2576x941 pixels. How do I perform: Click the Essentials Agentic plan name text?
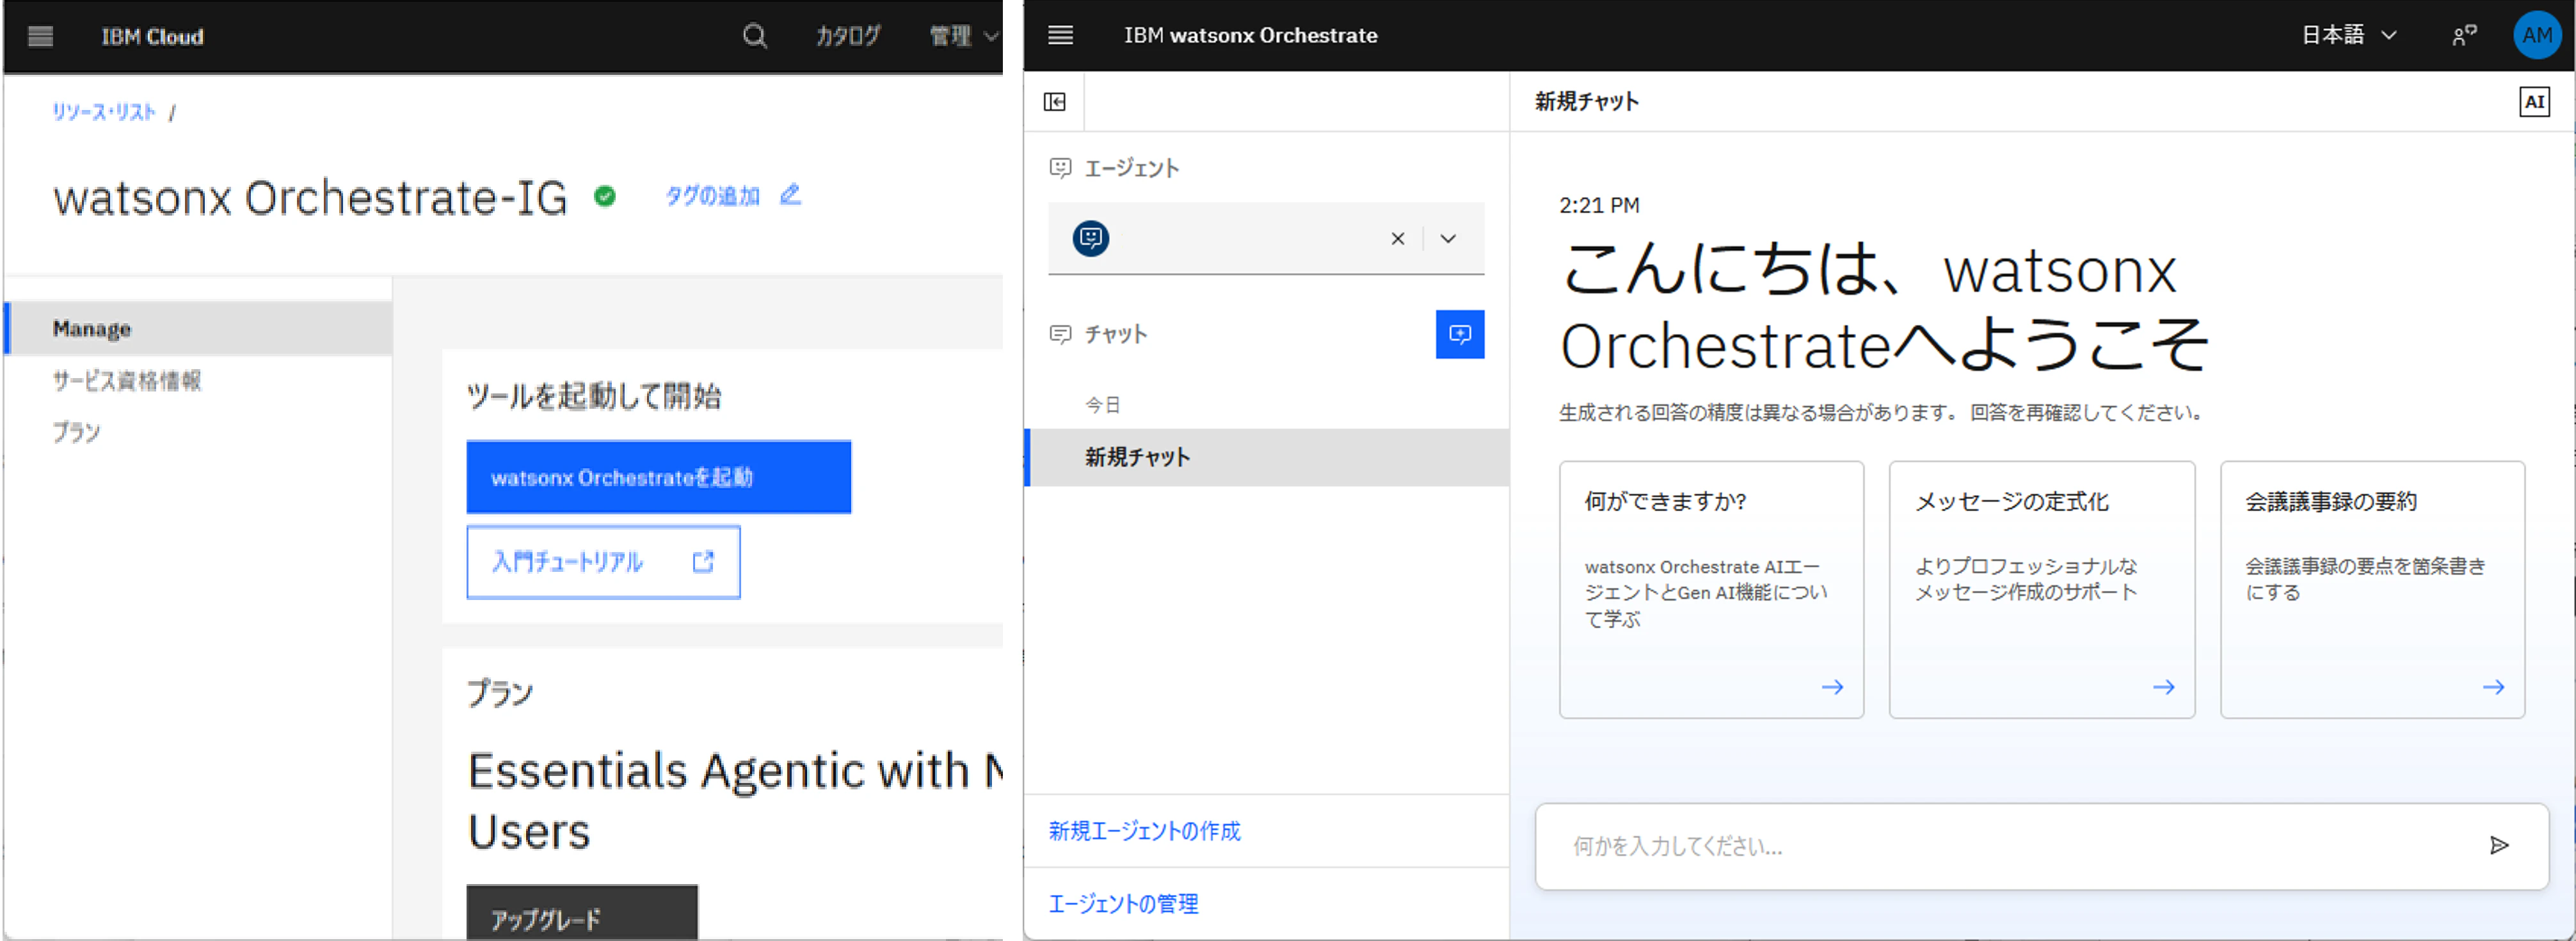[735, 800]
